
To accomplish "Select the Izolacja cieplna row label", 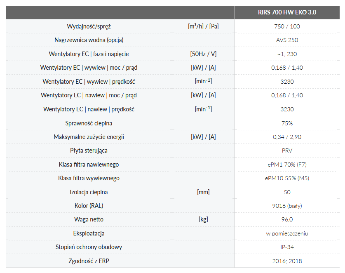I will [x=89, y=192].
